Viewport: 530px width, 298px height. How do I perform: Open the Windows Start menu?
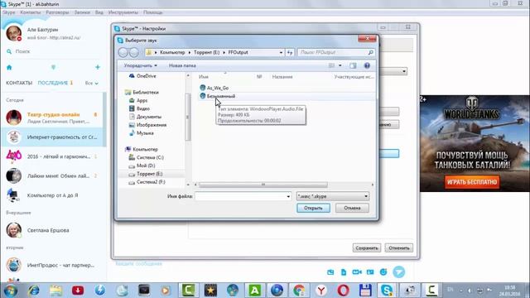pyautogui.click(x=11, y=291)
